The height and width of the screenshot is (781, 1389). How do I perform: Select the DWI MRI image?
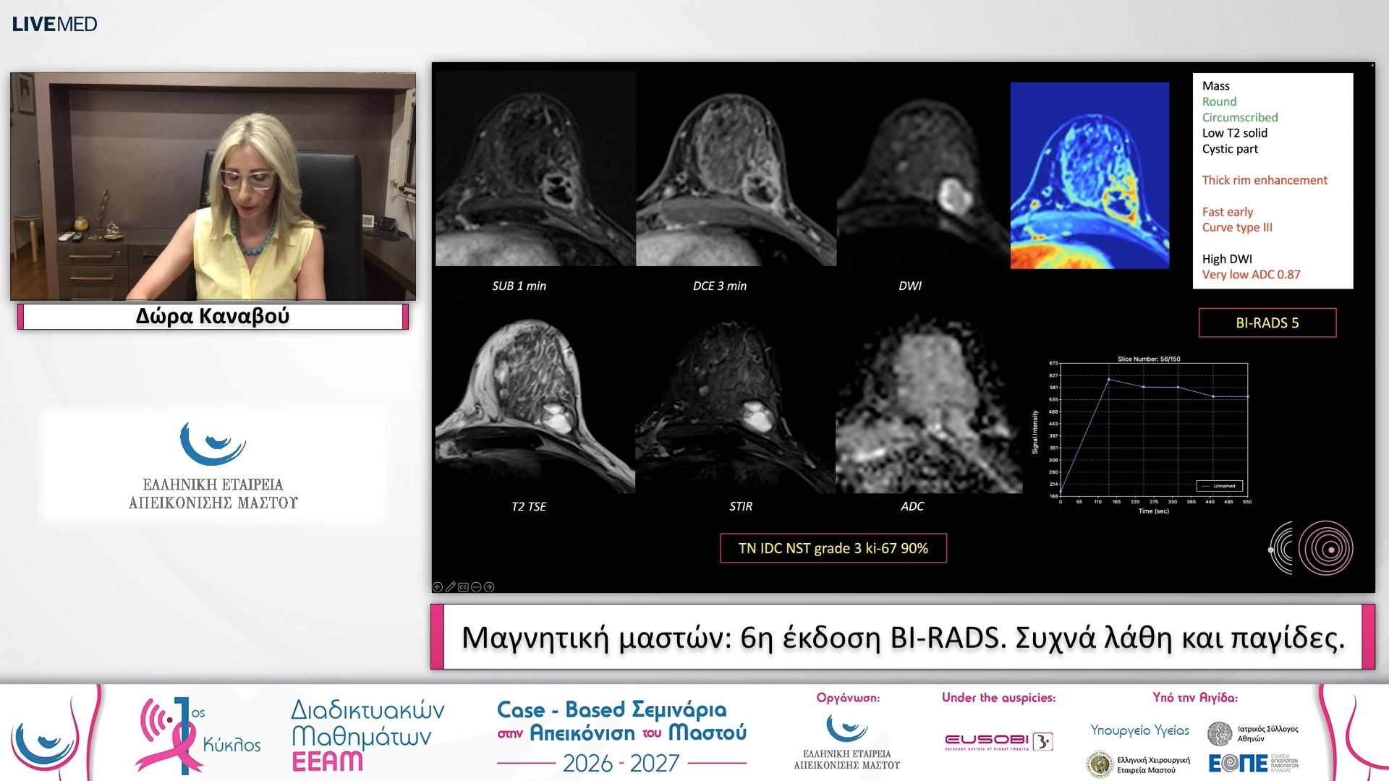[x=922, y=168]
